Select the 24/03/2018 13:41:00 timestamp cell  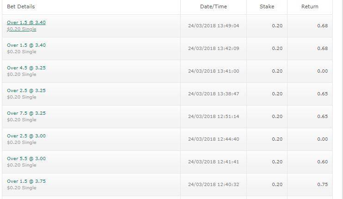[214, 71]
